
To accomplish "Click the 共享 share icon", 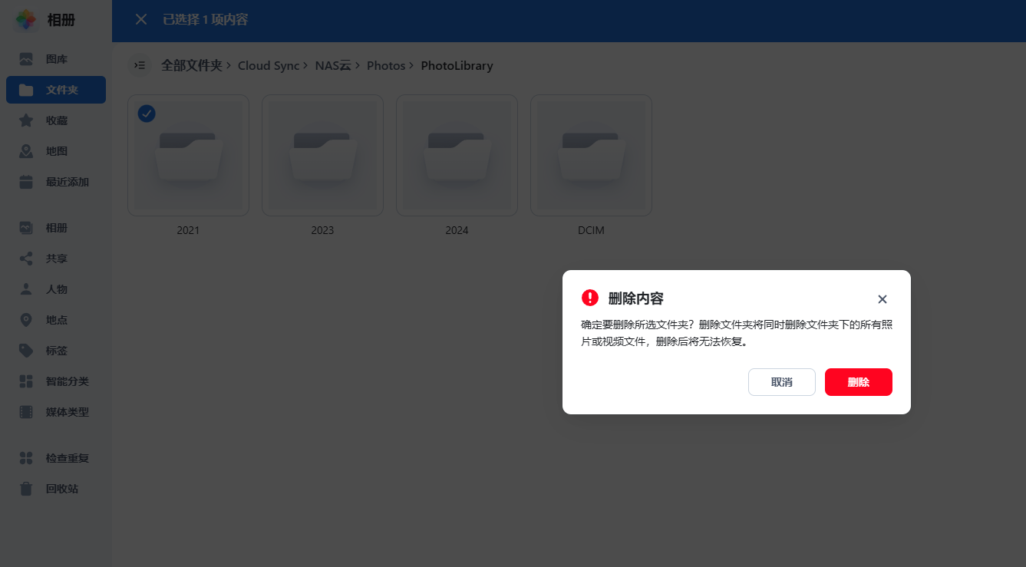I will [x=26, y=259].
